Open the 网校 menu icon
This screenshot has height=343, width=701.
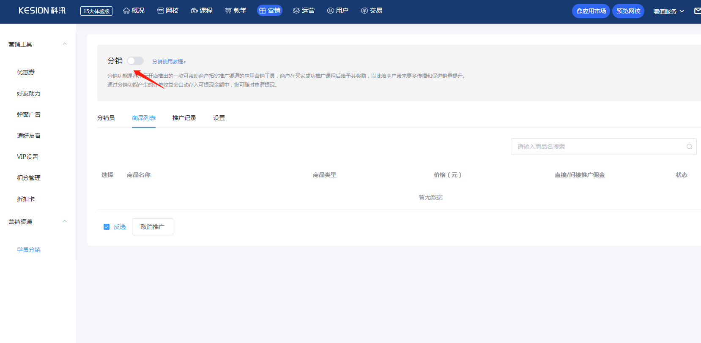click(x=161, y=11)
